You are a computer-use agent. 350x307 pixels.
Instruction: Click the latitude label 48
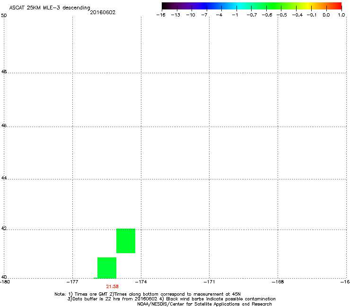(4, 72)
